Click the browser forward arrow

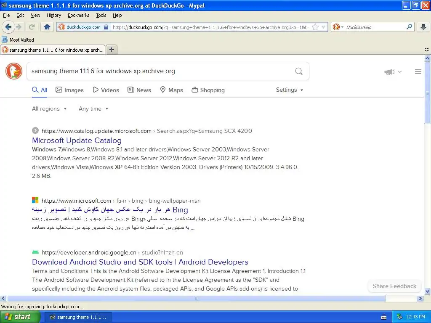[x=19, y=27]
